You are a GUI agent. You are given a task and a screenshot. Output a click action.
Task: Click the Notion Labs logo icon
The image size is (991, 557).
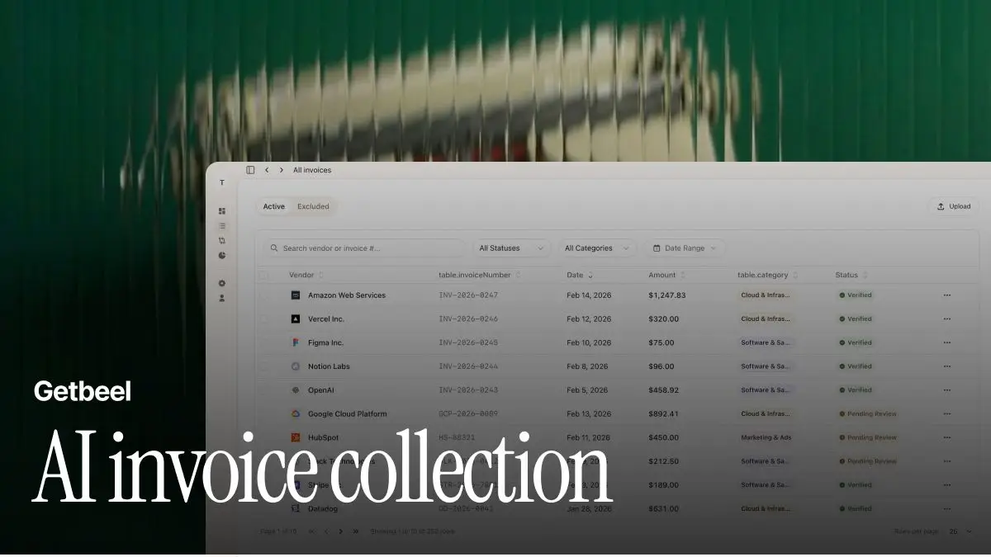pos(296,366)
